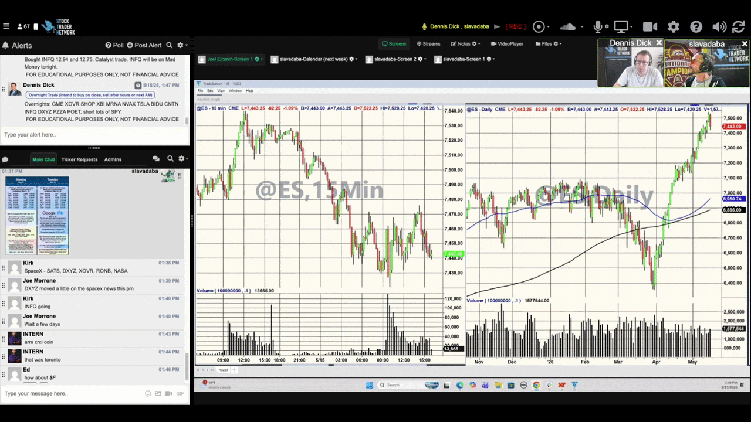
Task: Click the Windows Start button in the taskbar
Action: point(369,385)
